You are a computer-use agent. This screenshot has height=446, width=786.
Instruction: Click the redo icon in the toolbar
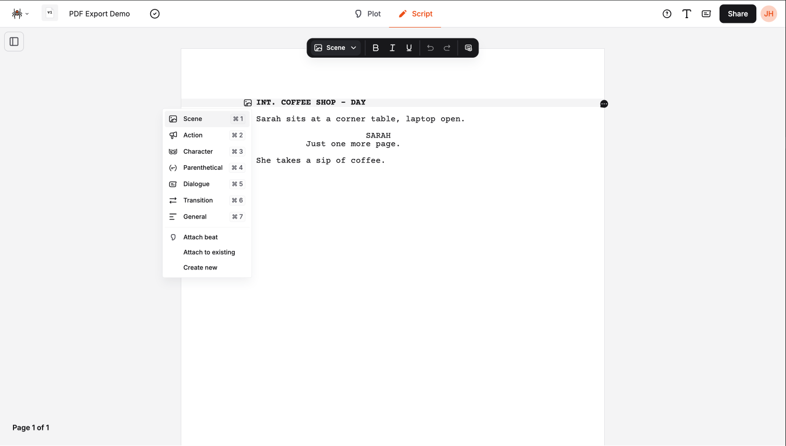[447, 48]
